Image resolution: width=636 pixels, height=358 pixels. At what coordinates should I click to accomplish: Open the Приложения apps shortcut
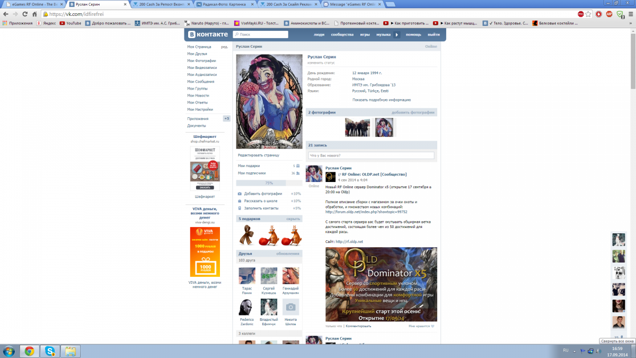(17, 23)
